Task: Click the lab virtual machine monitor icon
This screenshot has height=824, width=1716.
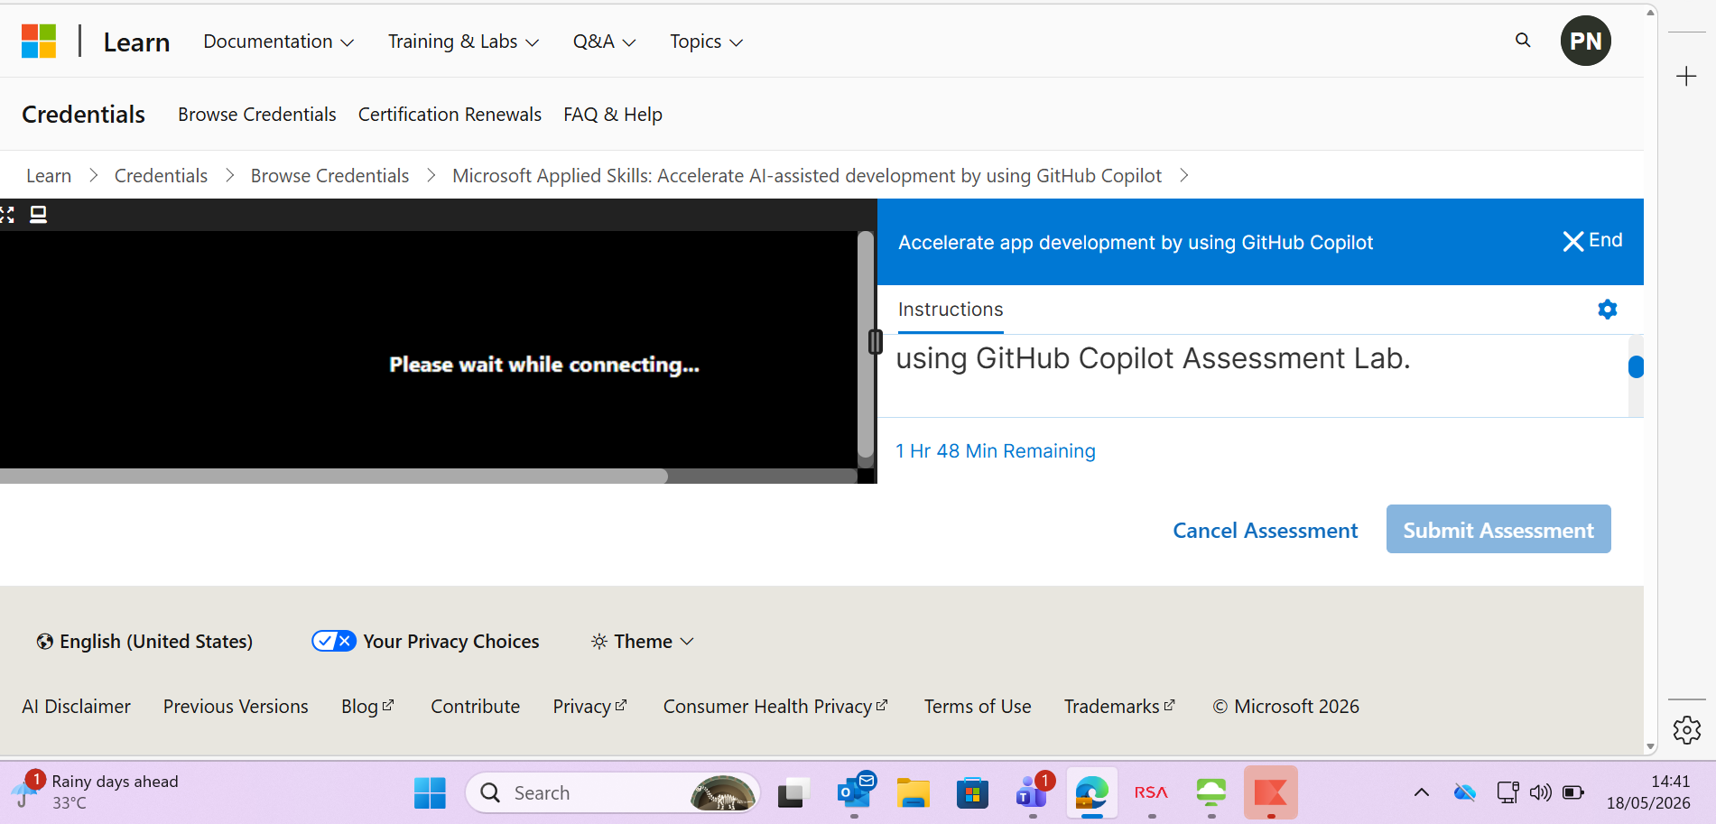Action: [x=38, y=215]
